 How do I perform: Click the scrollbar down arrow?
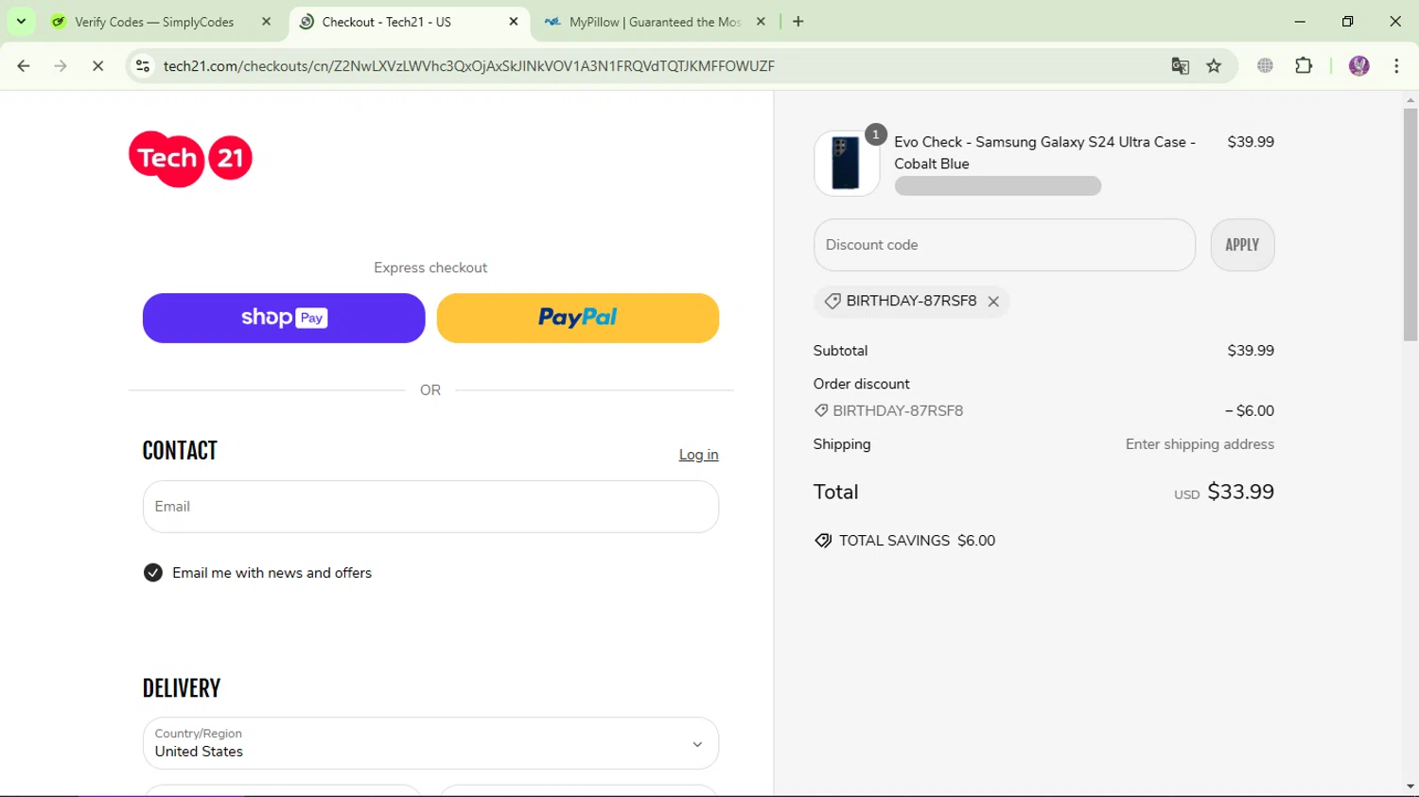point(1410,787)
